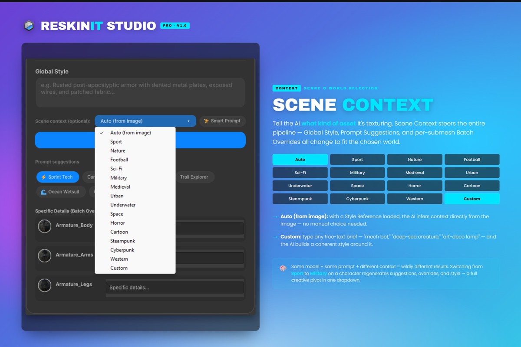The image size is (521, 347).
Task: Choose Space from the dropdown list
Action: coord(135,214)
